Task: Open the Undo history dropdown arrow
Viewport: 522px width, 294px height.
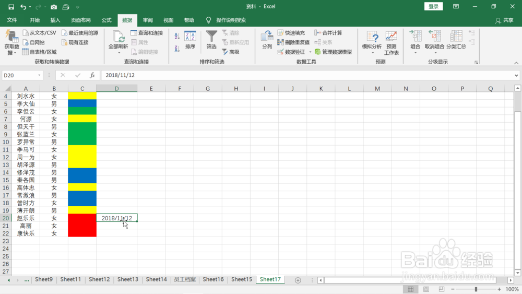Action: 30,7
